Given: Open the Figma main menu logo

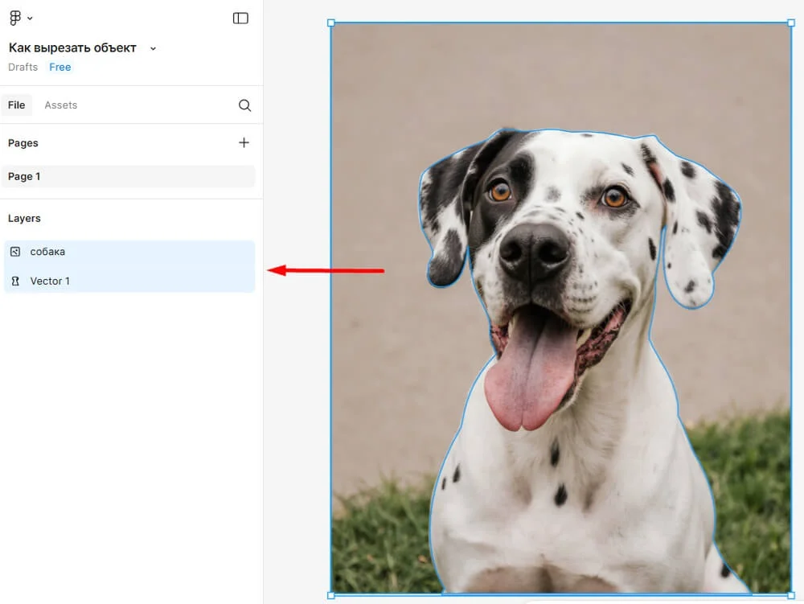Looking at the screenshot, I should pos(15,18).
